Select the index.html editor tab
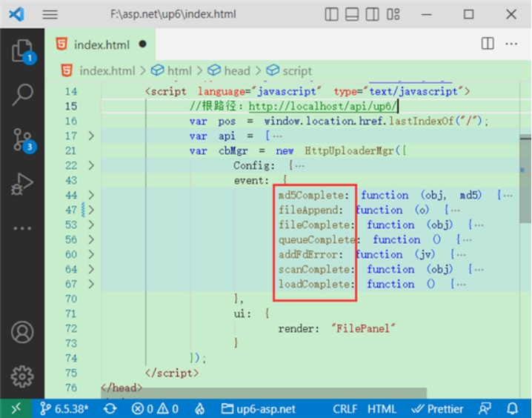This screenshot has width=532, height=418. [x=101, y=44]
